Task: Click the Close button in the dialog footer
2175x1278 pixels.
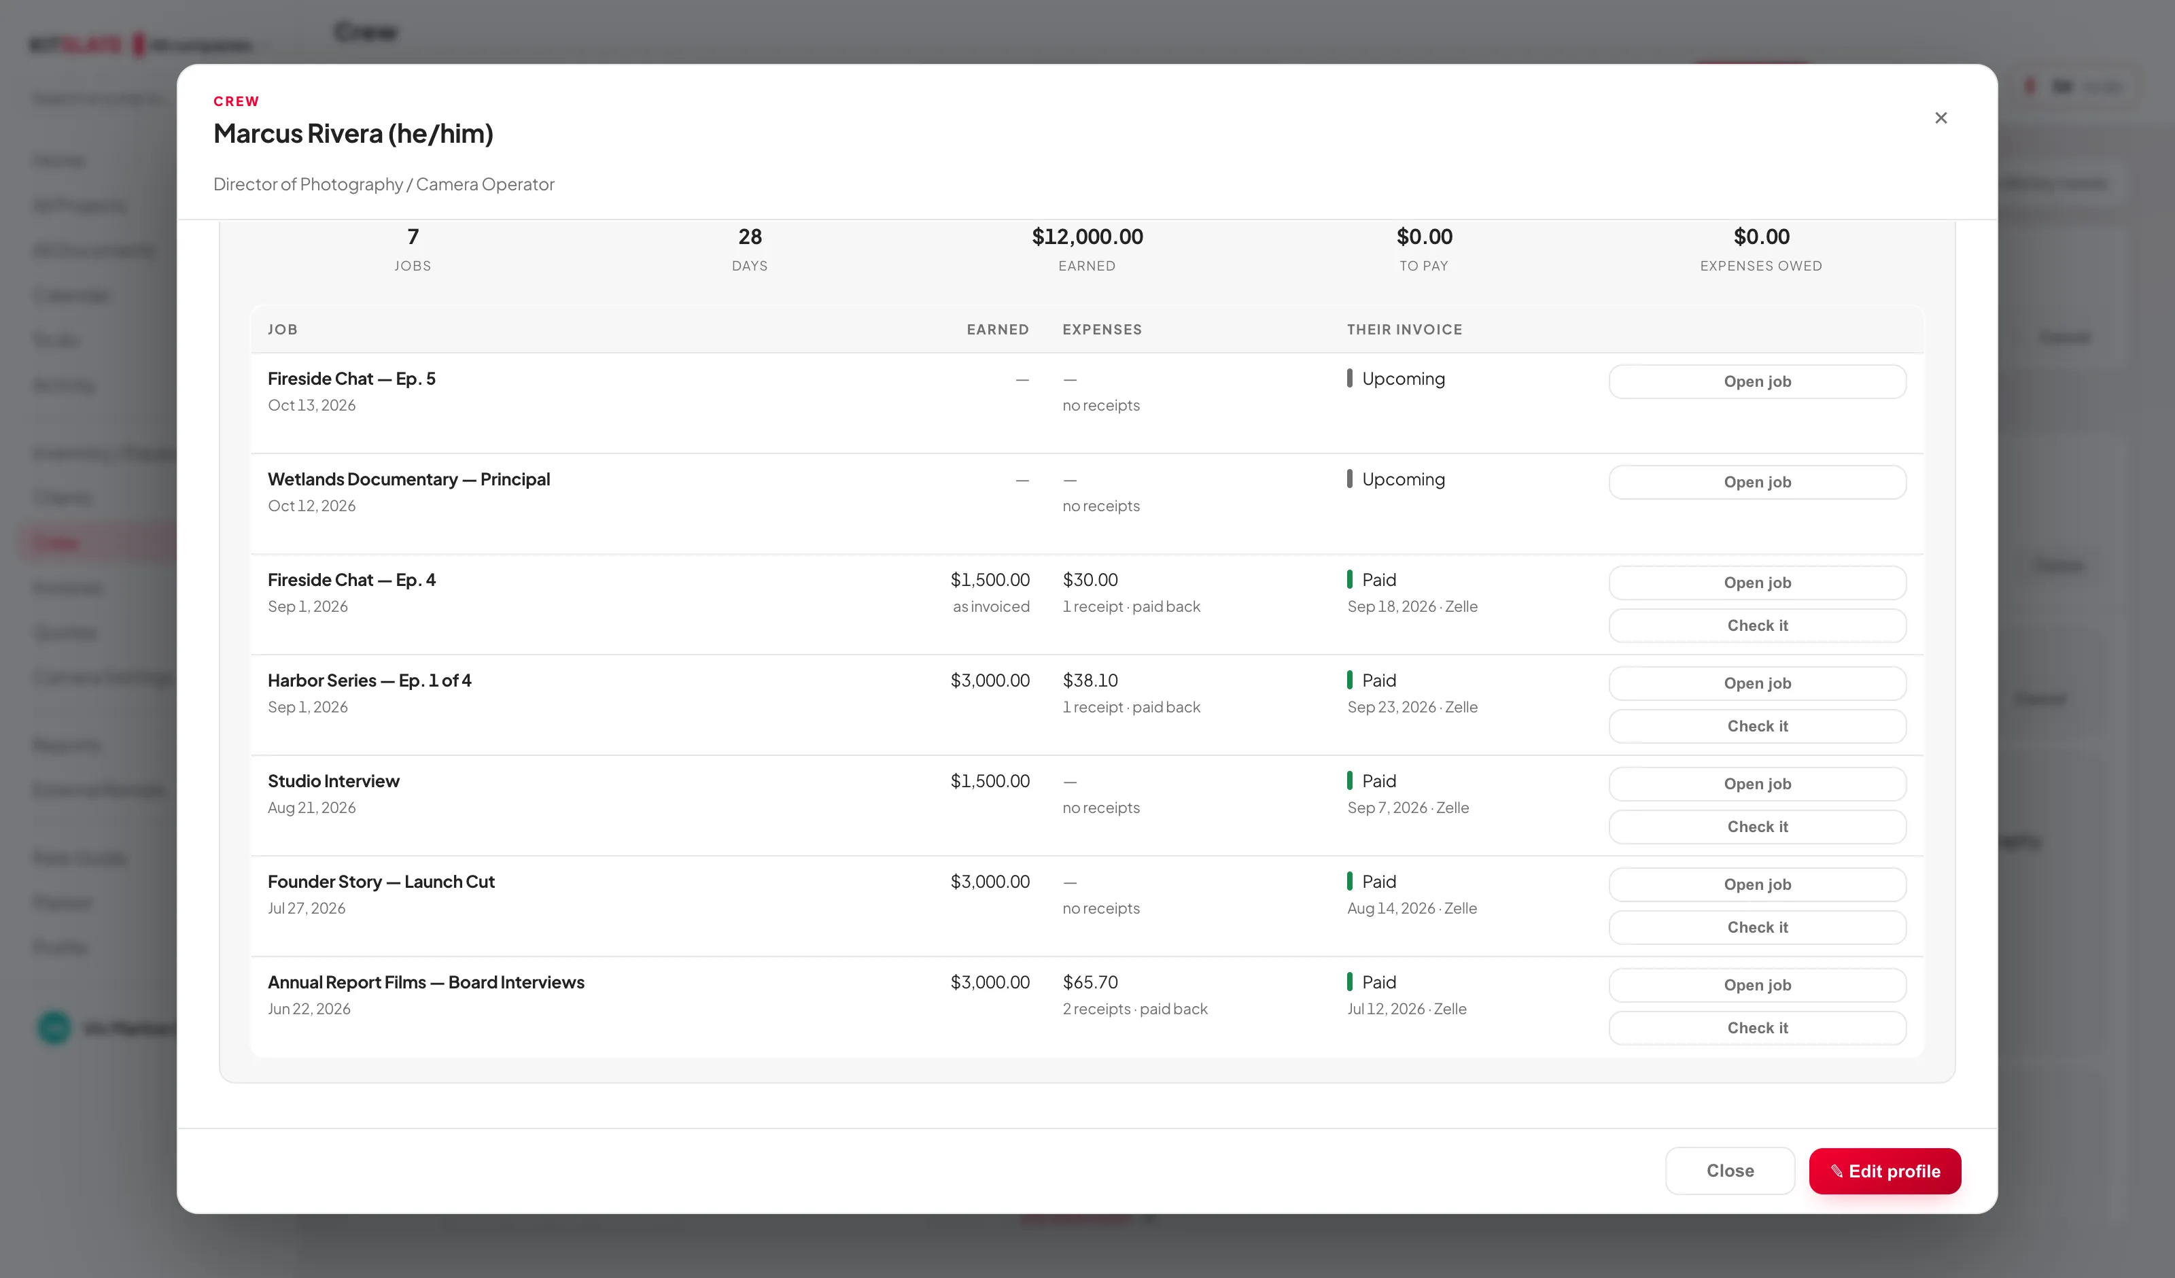Action: [1730, 1171]
